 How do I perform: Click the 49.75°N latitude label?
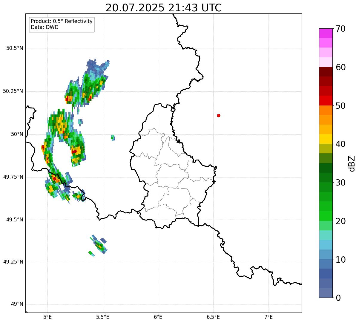[x=13, y=177]
